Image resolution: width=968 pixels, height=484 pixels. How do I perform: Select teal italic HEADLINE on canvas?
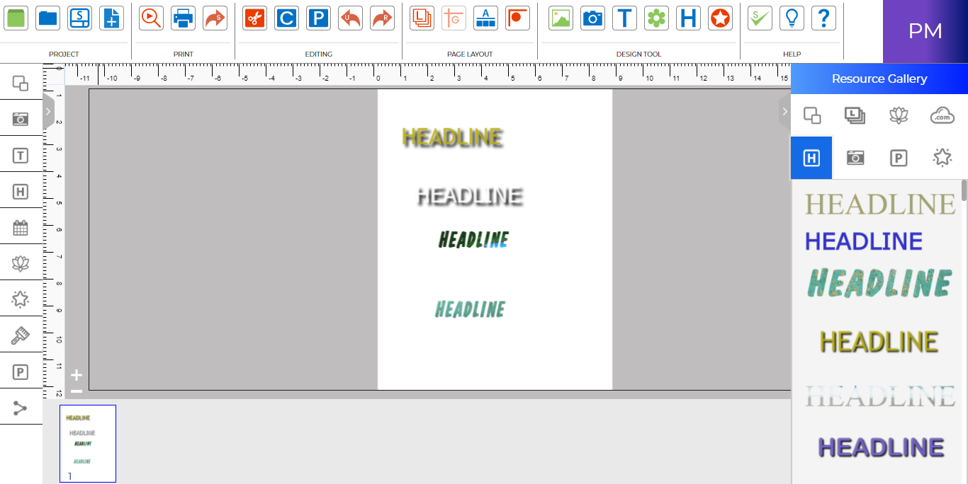pyautogui.click(x=470, y=309)
